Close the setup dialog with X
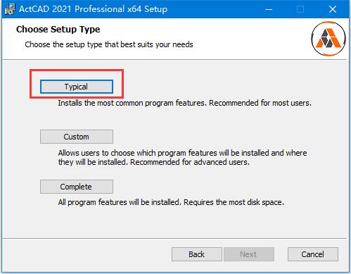The image size is (351, 274). point(333,9)
